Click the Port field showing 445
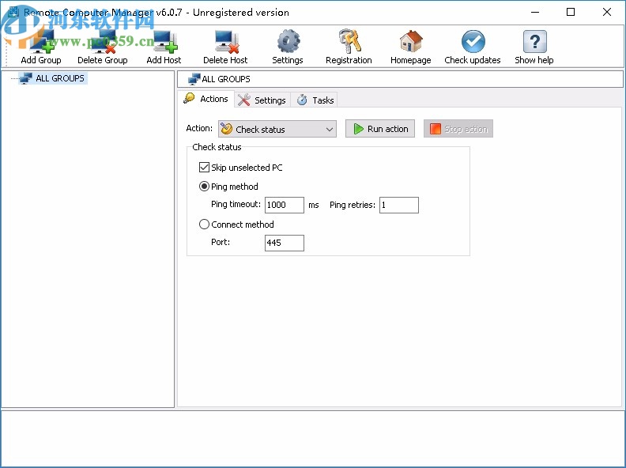 [x=285, y=243]
